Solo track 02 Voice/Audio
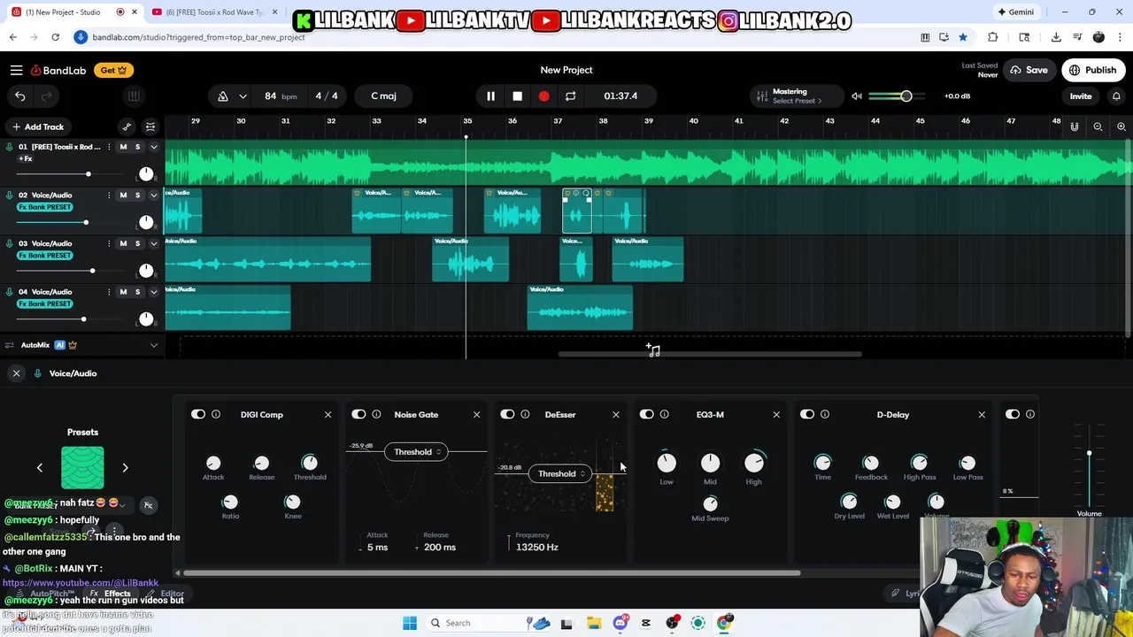The image size is (1133, 637). point(137,195)
